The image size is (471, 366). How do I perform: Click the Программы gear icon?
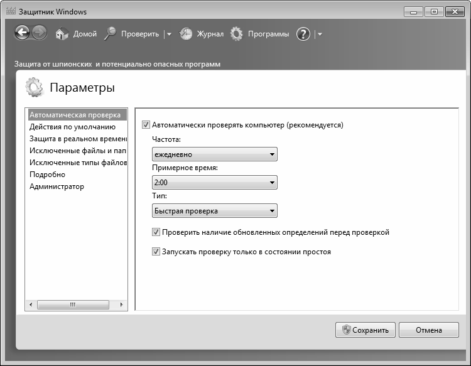pos(236,34)
